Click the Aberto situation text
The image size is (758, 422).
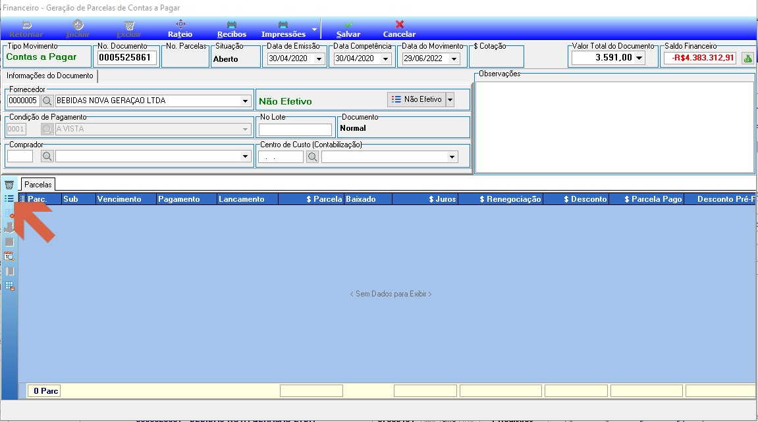coord(226,59)
